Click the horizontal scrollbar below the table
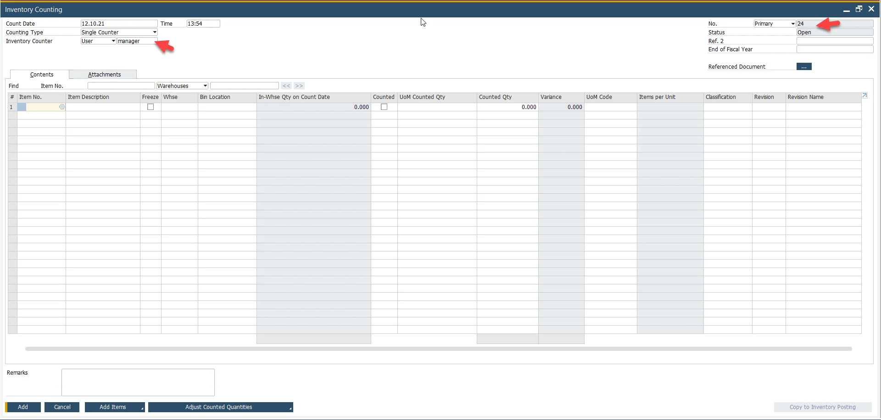The height and width of the screenshot is (420, 881). 438,349
